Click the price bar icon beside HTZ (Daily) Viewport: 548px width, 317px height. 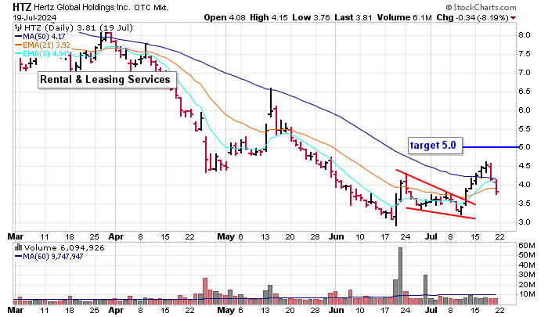[x=18, y=27]
